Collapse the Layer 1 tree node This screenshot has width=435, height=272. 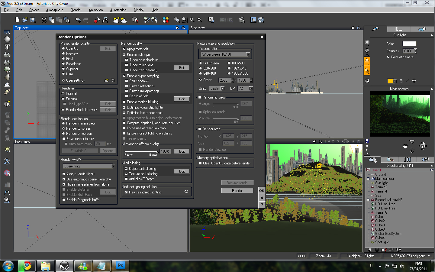[368, 170]
